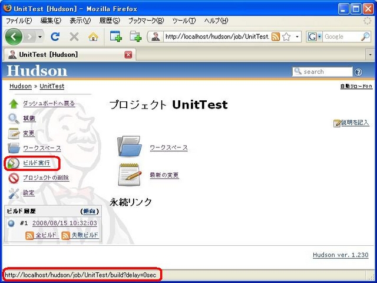This screenshot has width=377, height=283.
Task: Go to the Home page icon
Action: click(93, 37)
